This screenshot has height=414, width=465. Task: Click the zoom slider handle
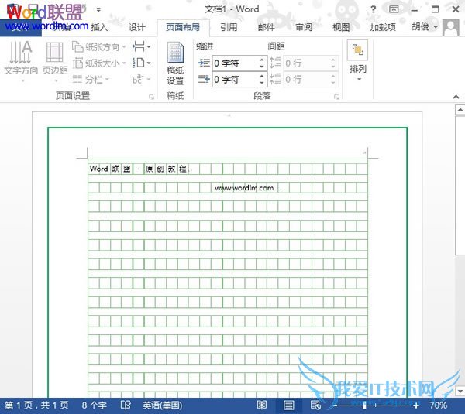(x=364, y=405)
